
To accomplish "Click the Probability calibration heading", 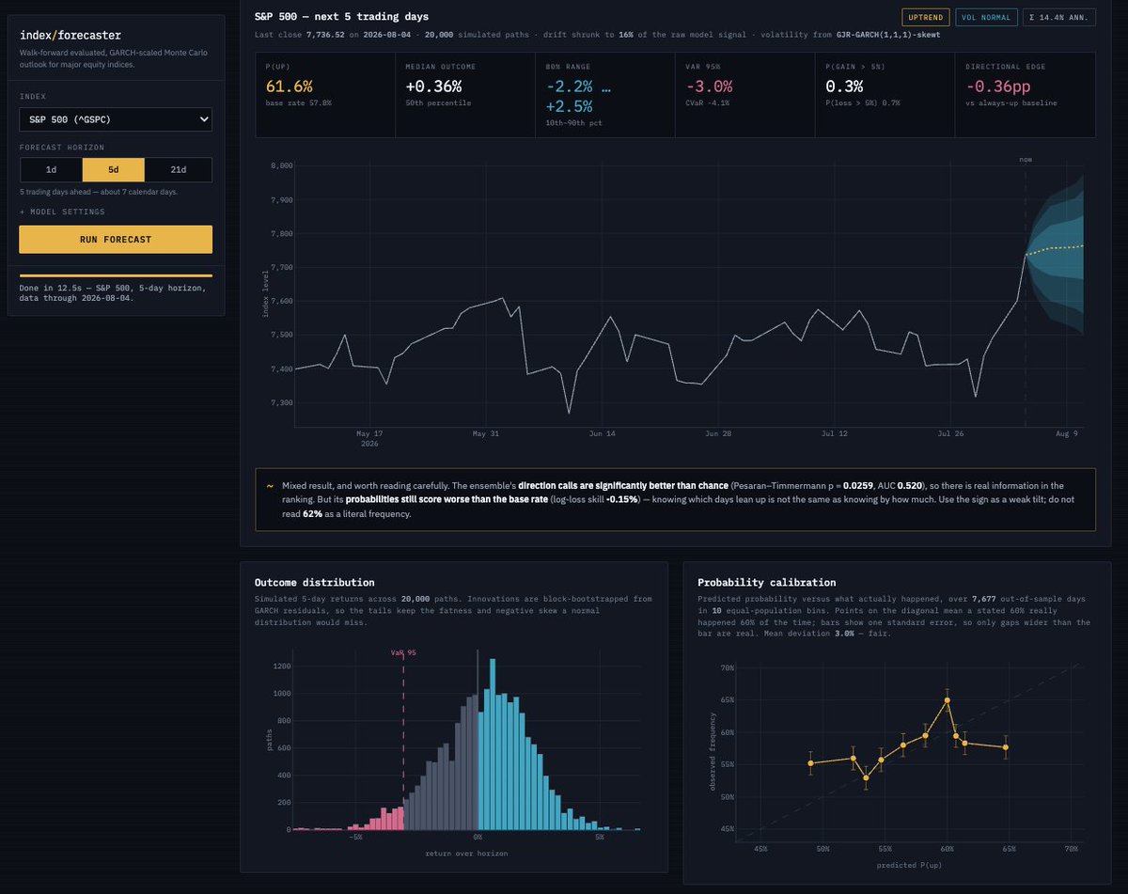I will (x=767, y=583).
